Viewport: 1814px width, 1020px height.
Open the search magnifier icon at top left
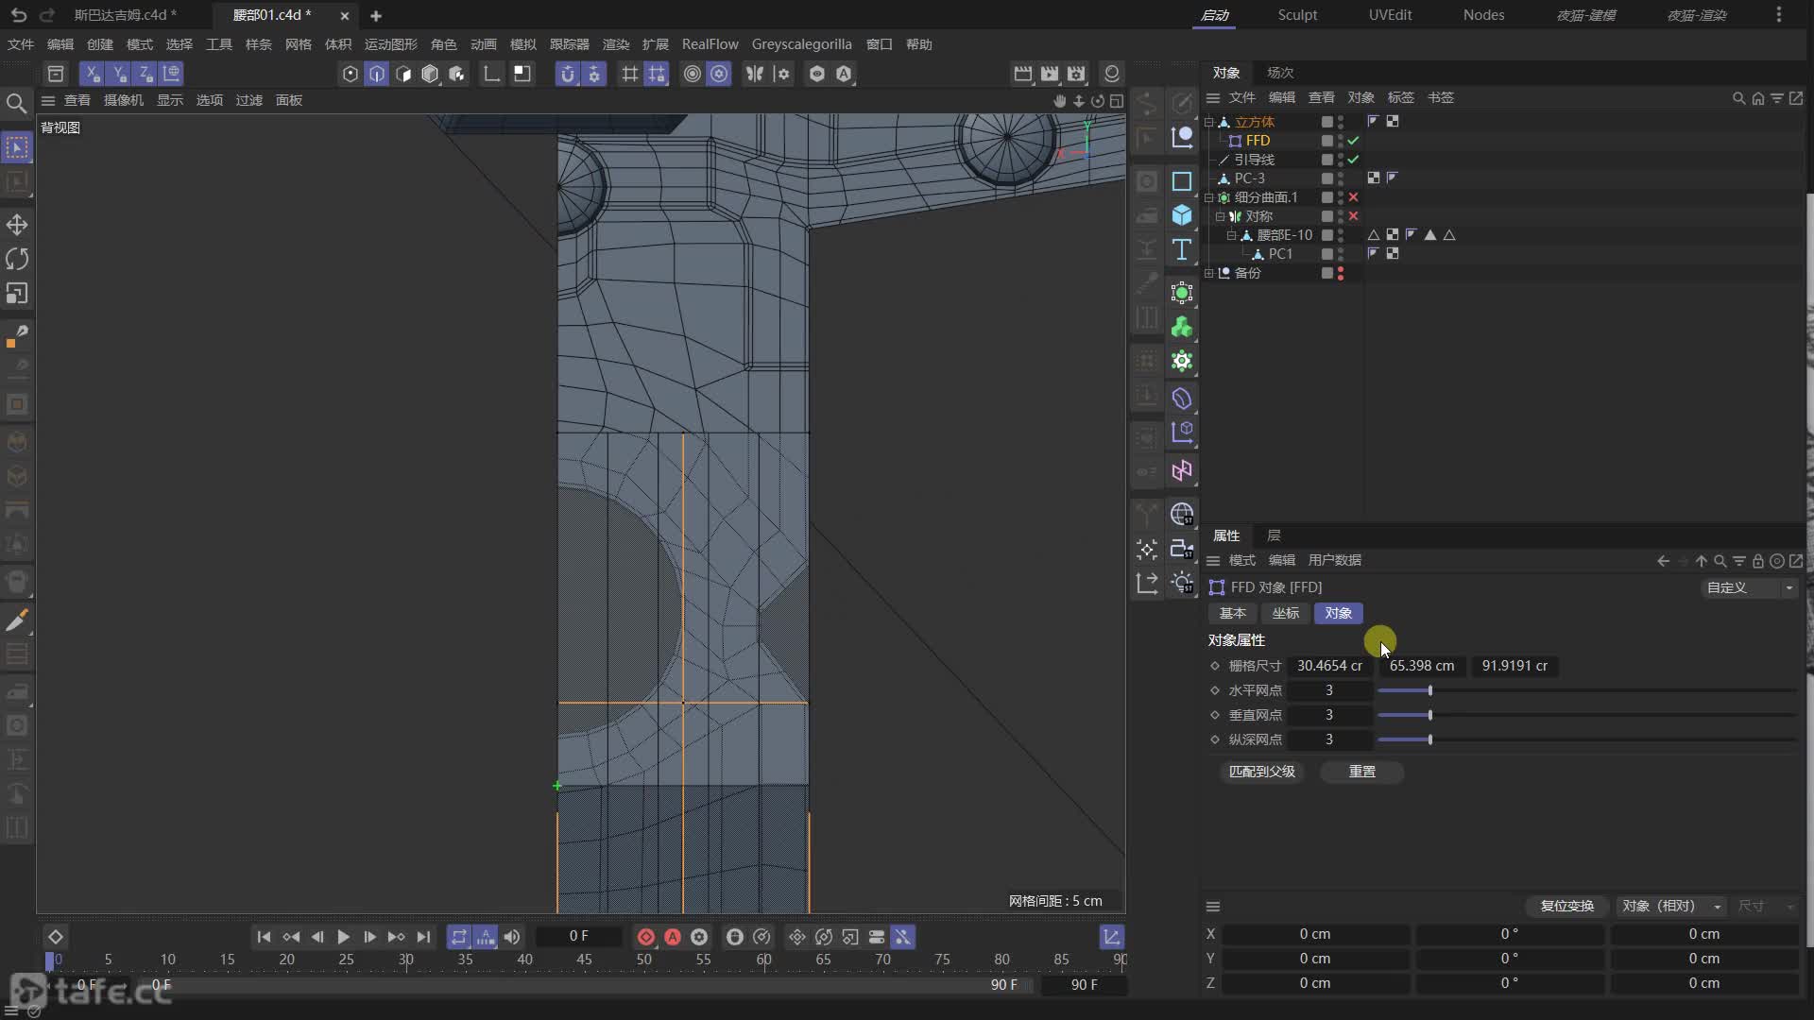click(x=16, y=103)
